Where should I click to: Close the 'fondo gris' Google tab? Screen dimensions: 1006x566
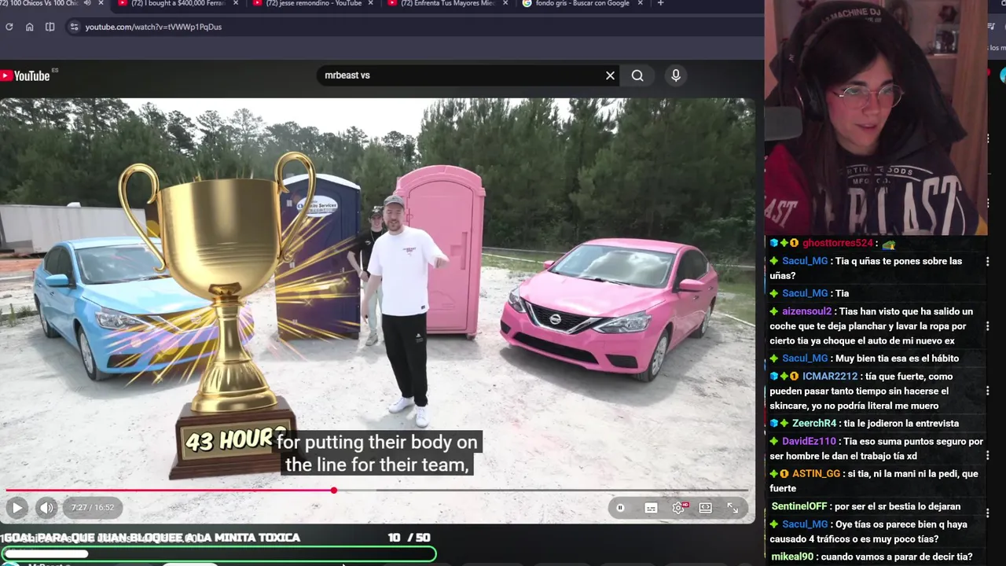click(641, 3)
